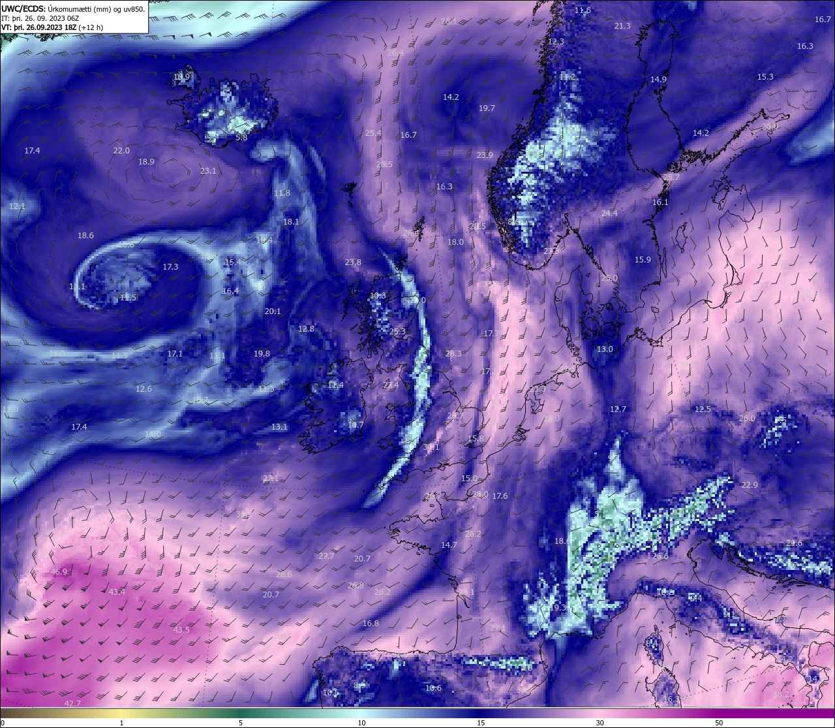Click the title text 'UWC/ECDS: Úrkomumætti (mm) og uv850.'
Viewport: 835px width, 728px height.
click(73, 9)
